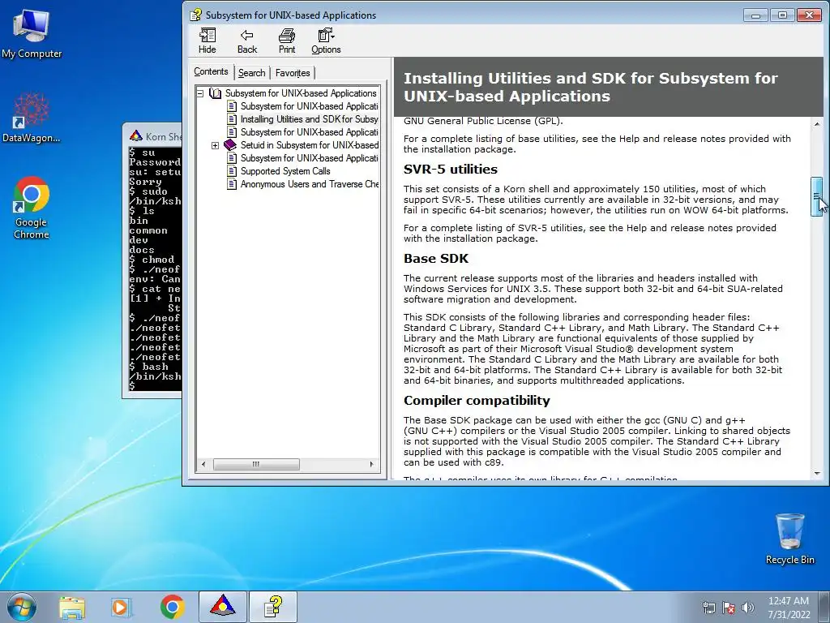Viewport: 830px width, 623px height.
Task: Click the topic pane scroll down arrow
Action: tap(817, 473)
